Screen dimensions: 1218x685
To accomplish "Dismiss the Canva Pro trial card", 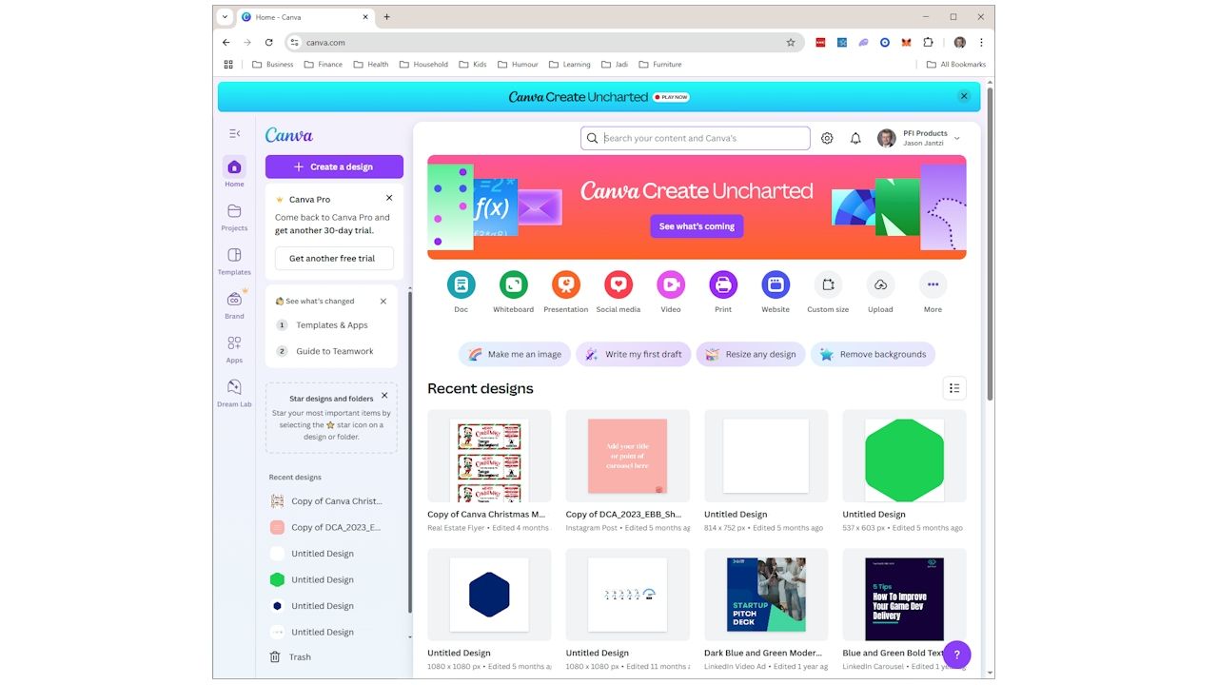I will click(389, 198).
